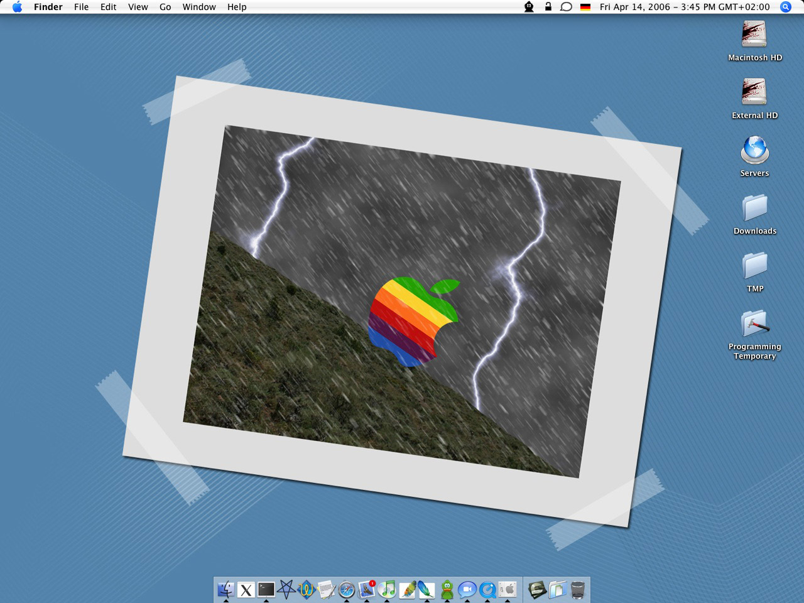804x603 pixels.
Task: Launch QuickTime Player from the Dock
Action: point(487,589)
